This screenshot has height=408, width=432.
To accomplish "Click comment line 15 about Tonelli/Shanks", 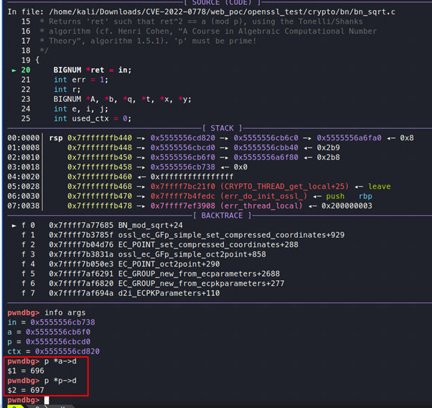I will pos(201,22).
